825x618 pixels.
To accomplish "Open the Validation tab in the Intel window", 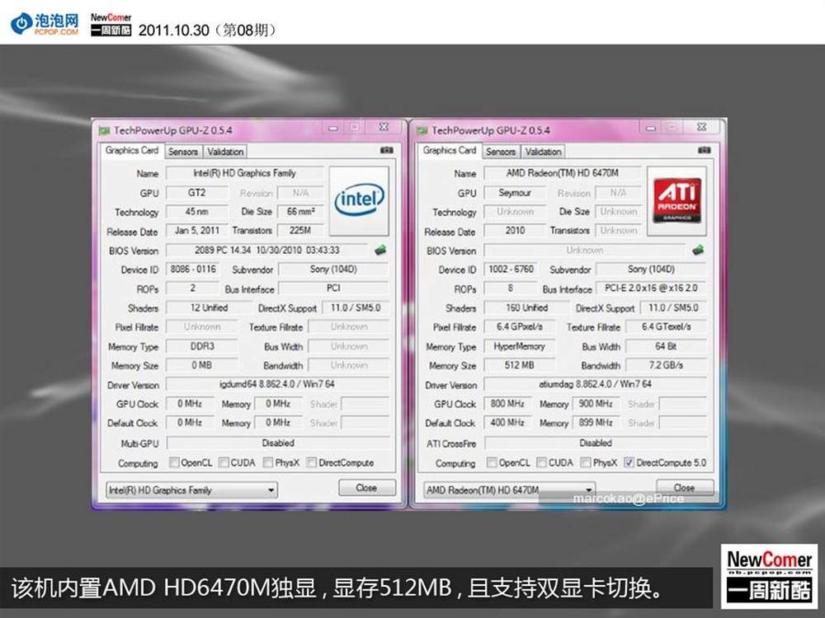I will click(x=225, y=152).
